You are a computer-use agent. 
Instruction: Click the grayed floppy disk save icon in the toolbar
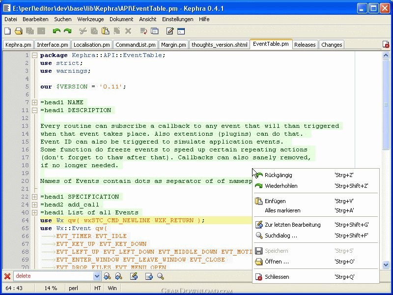41,31
